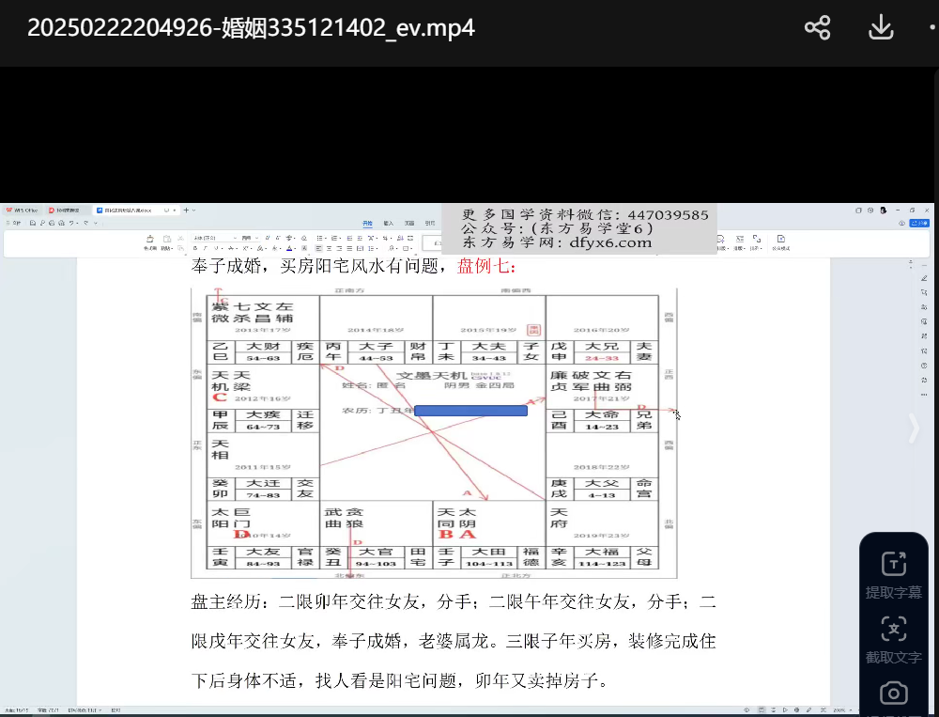Select the Insert (插入) ribbon tab
This screenshot has height=717, width=939.
[x=388, y=224]
